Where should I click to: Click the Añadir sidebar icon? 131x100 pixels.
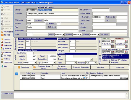pos(2,18)
